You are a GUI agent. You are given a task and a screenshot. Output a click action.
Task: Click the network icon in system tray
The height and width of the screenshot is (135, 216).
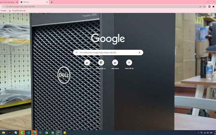[x=205, y=133]
